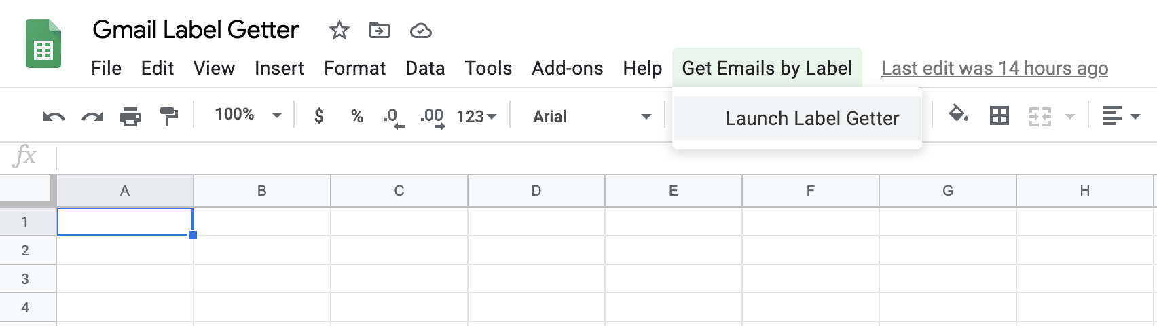Image resolution: width=1157 pixels, height=326 pixels.
Task: Close the Get Emails by Label menu
Action: pos(767,68)
